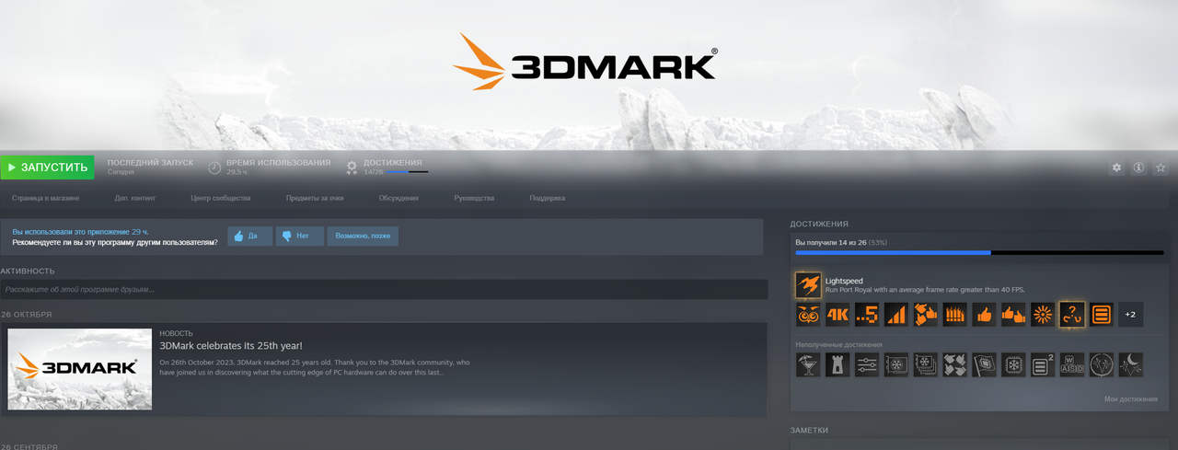Select the locked castle tower achievement
Screen dimensions: 1178x450
[837, 364]
